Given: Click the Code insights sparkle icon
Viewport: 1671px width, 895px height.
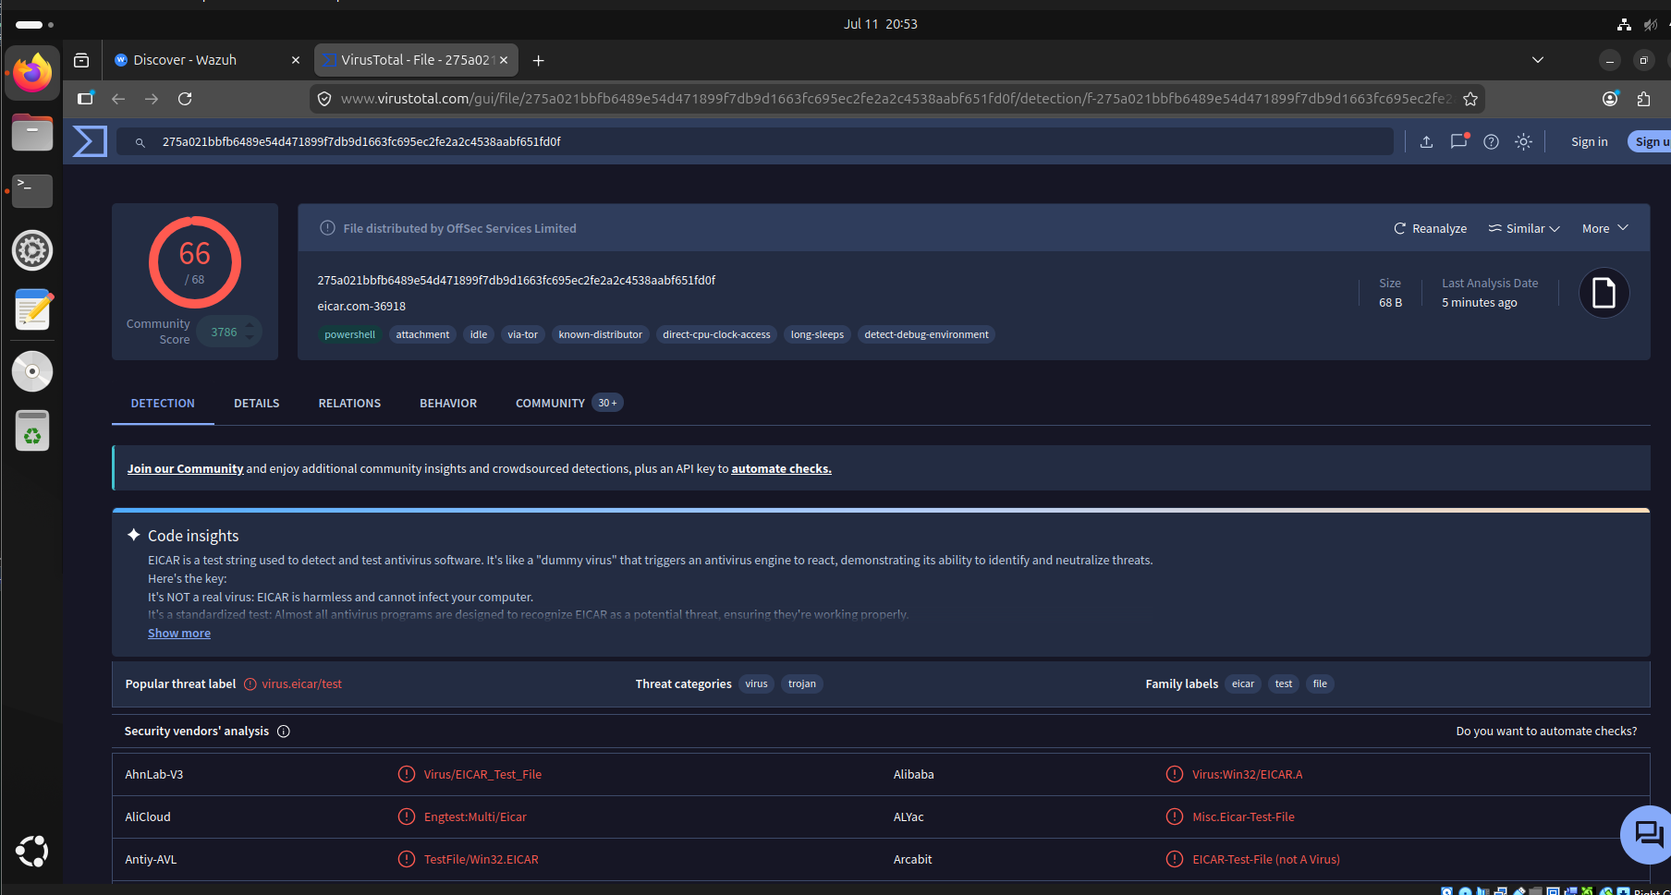Looking at the screenshot, I should click(134, 535).
